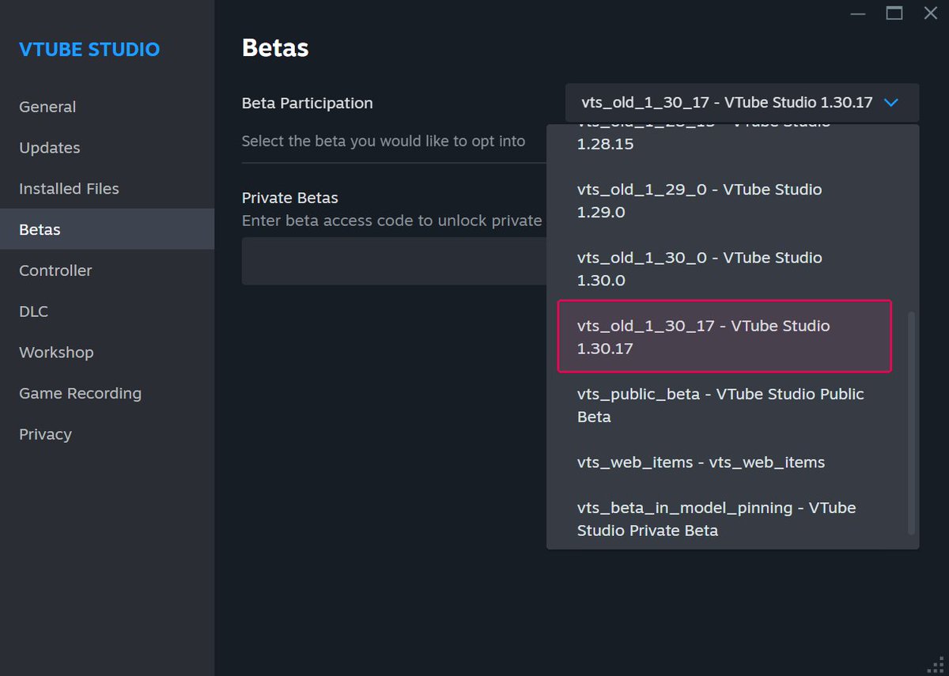
Task: Choose the highlighted vts_old_1_30_17 beta
Action: tap(702, 336)
